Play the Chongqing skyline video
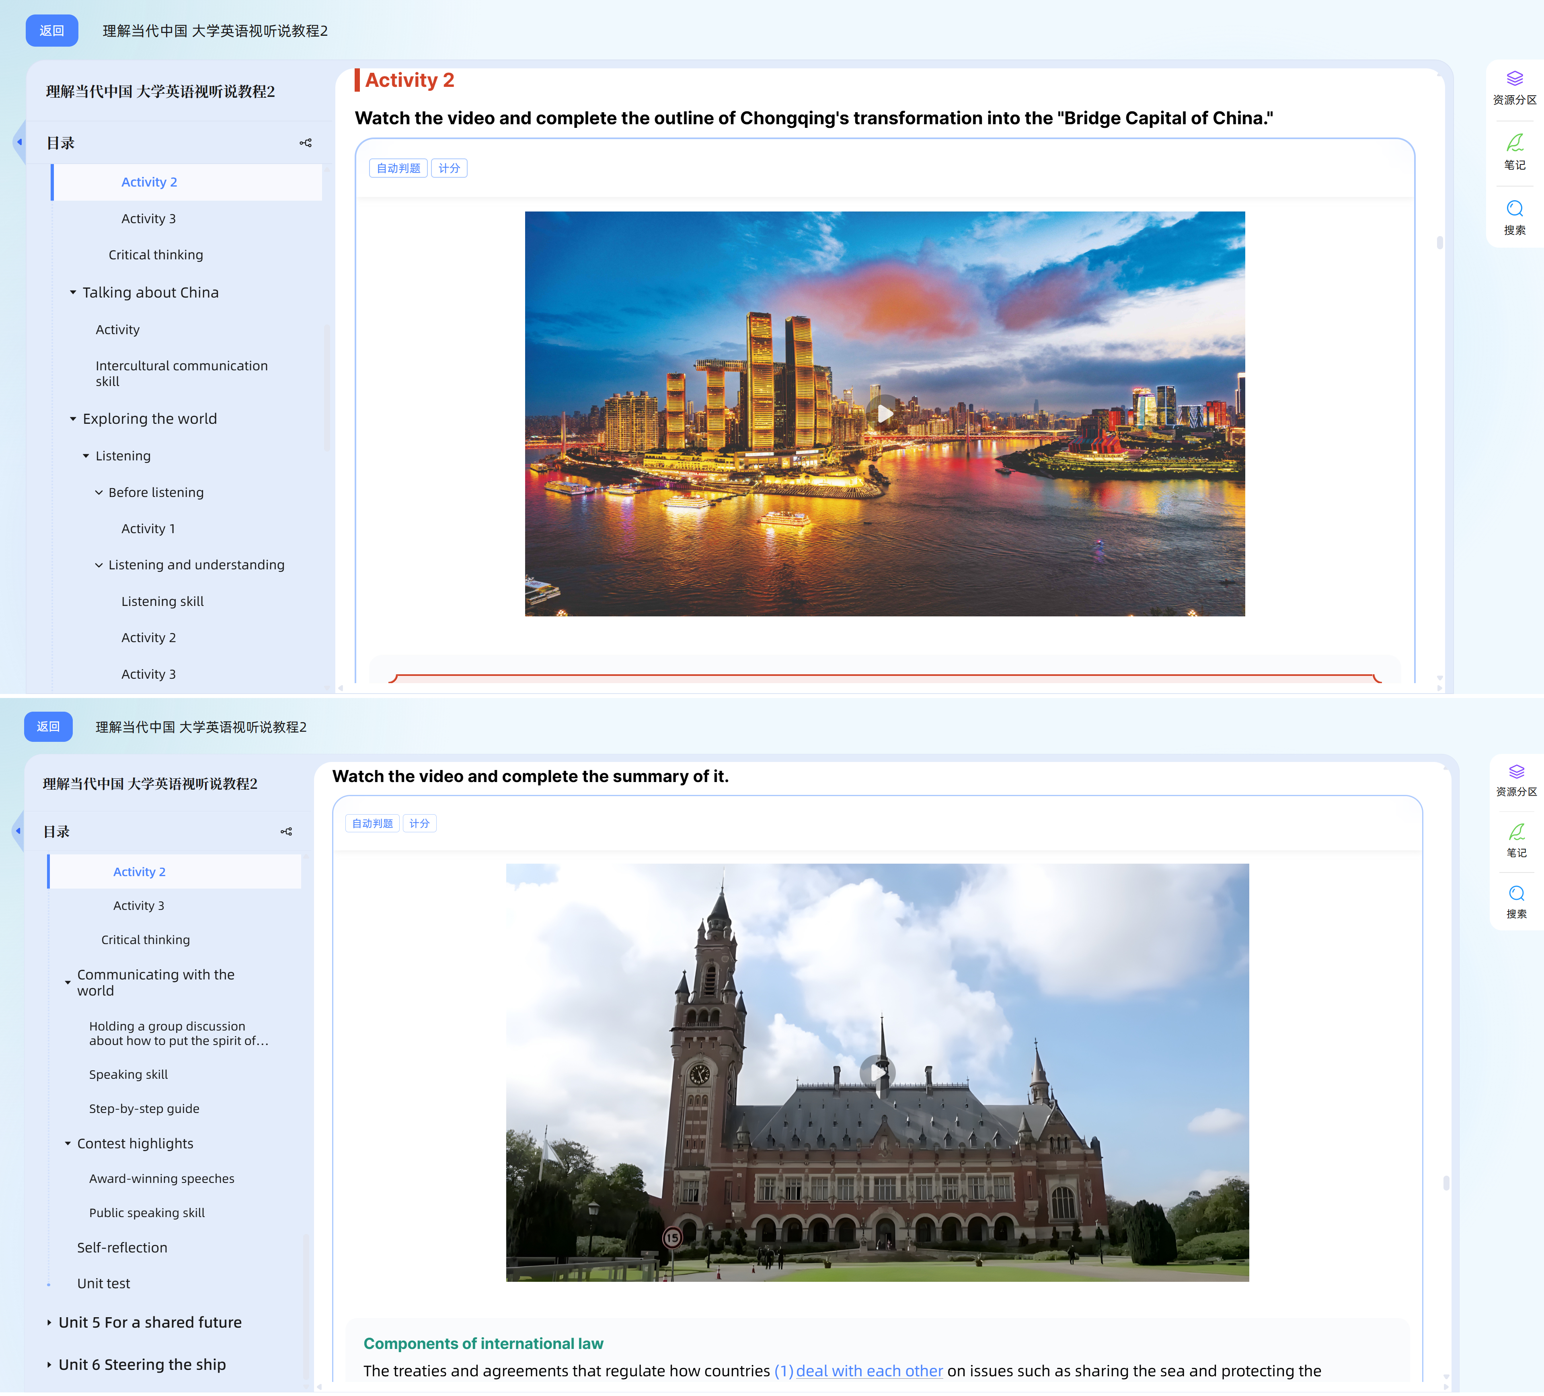The image size is (1544, 1396). point(885,413)
